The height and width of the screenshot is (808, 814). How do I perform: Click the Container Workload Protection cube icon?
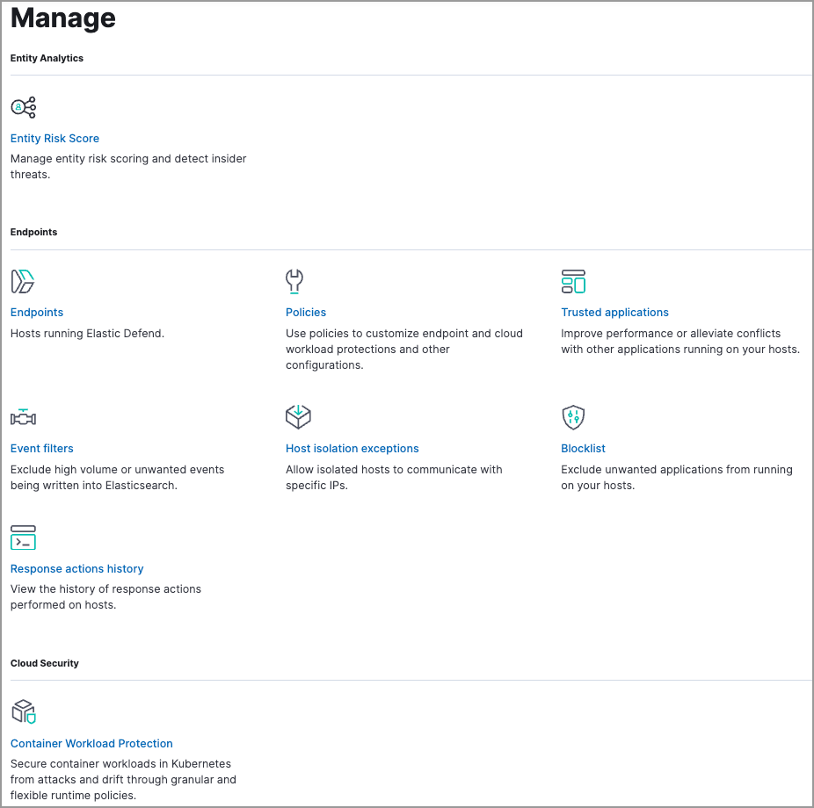tap(24, 712)
